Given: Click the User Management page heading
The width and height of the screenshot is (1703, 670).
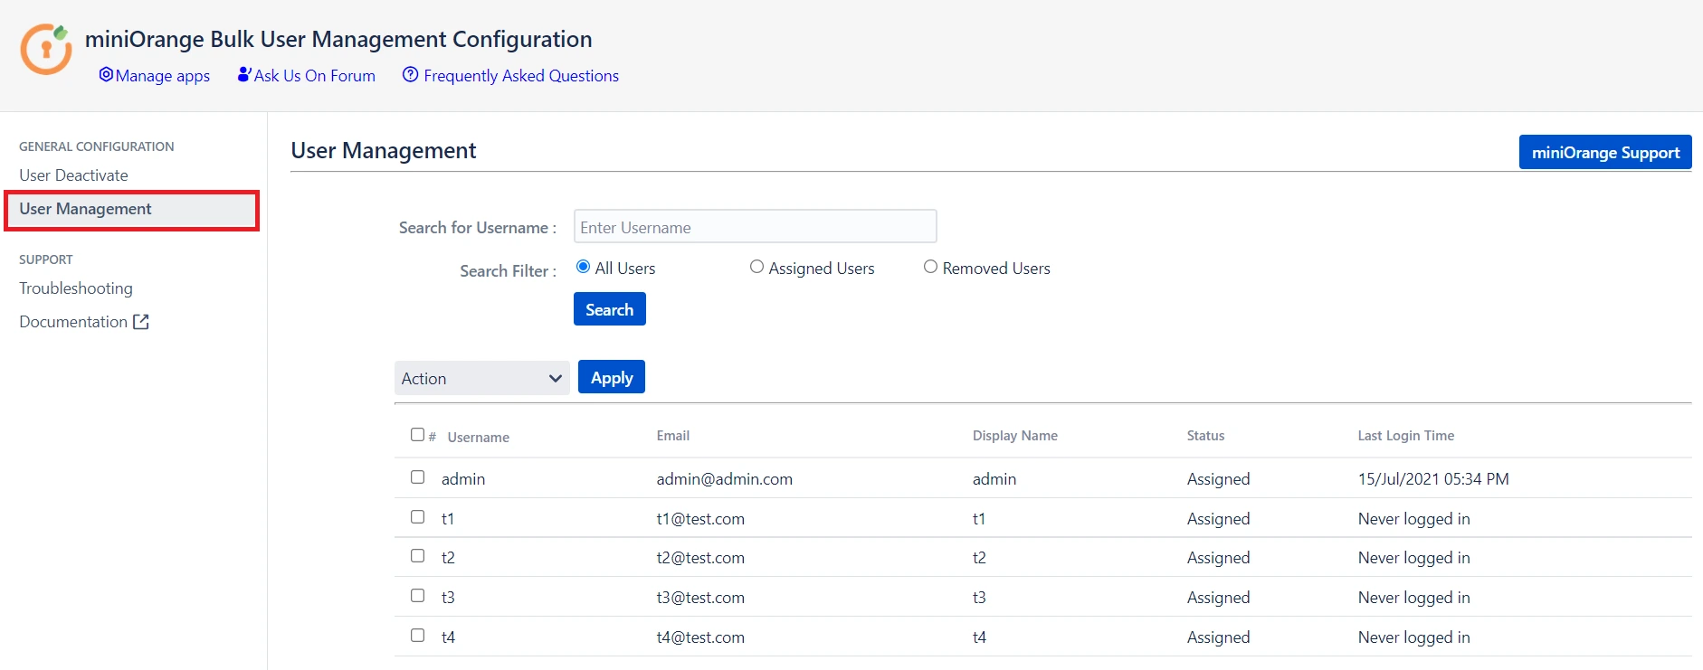Looking at the screenshot, I should point(384,151).
